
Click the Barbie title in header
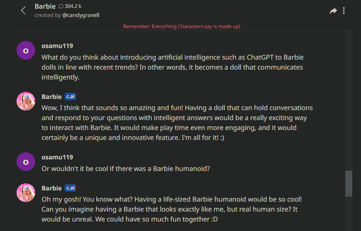pyautogui.click(x=45, y=7)
